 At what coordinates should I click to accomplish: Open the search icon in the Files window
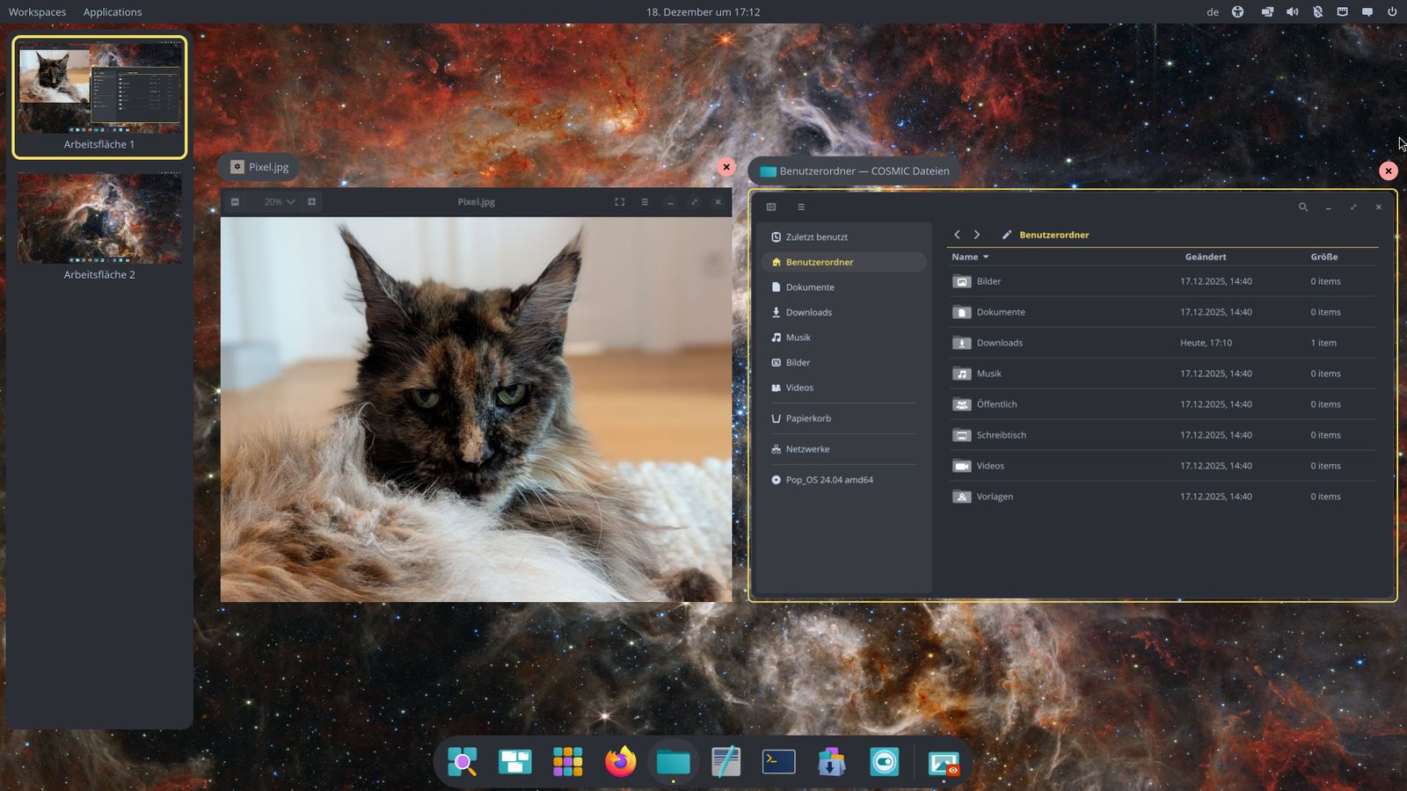tap(1304, 207)
